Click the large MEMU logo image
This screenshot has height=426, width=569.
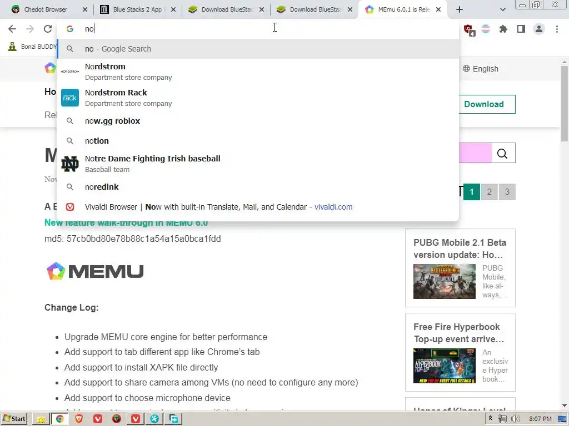pyautogui.click(x=95, y=271)
